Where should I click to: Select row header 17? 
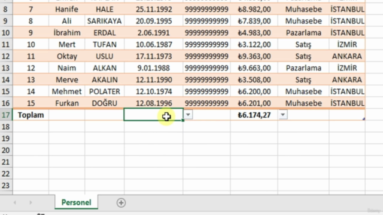(x=6, y=115)
